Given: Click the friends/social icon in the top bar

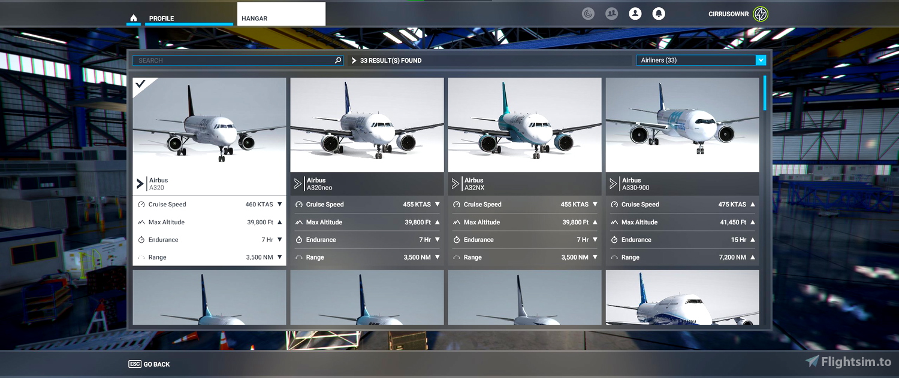Looking at the screenshot, I should [611, 13].
